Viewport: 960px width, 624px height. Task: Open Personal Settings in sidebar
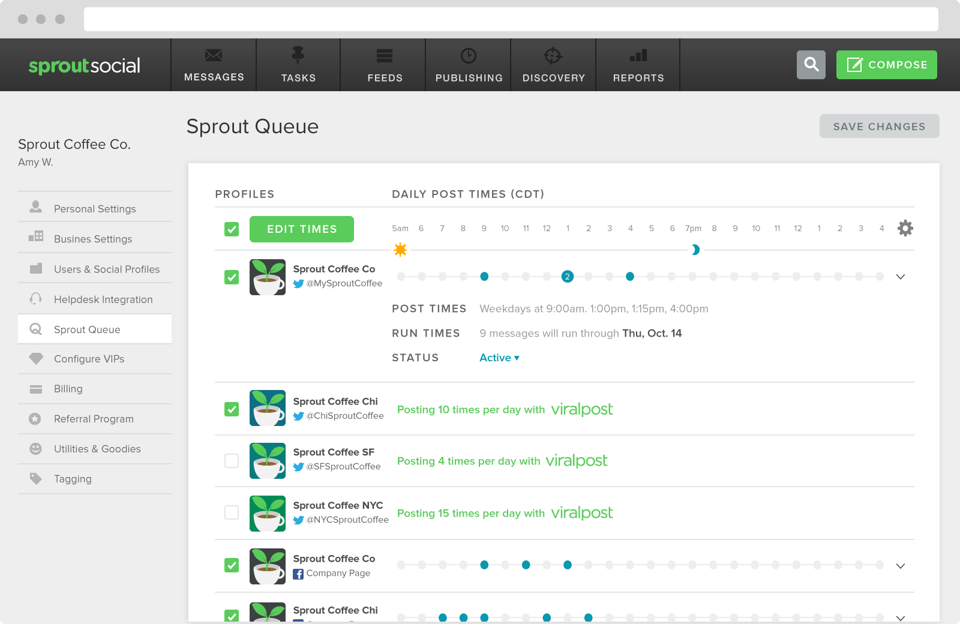(x=95, y=207)
